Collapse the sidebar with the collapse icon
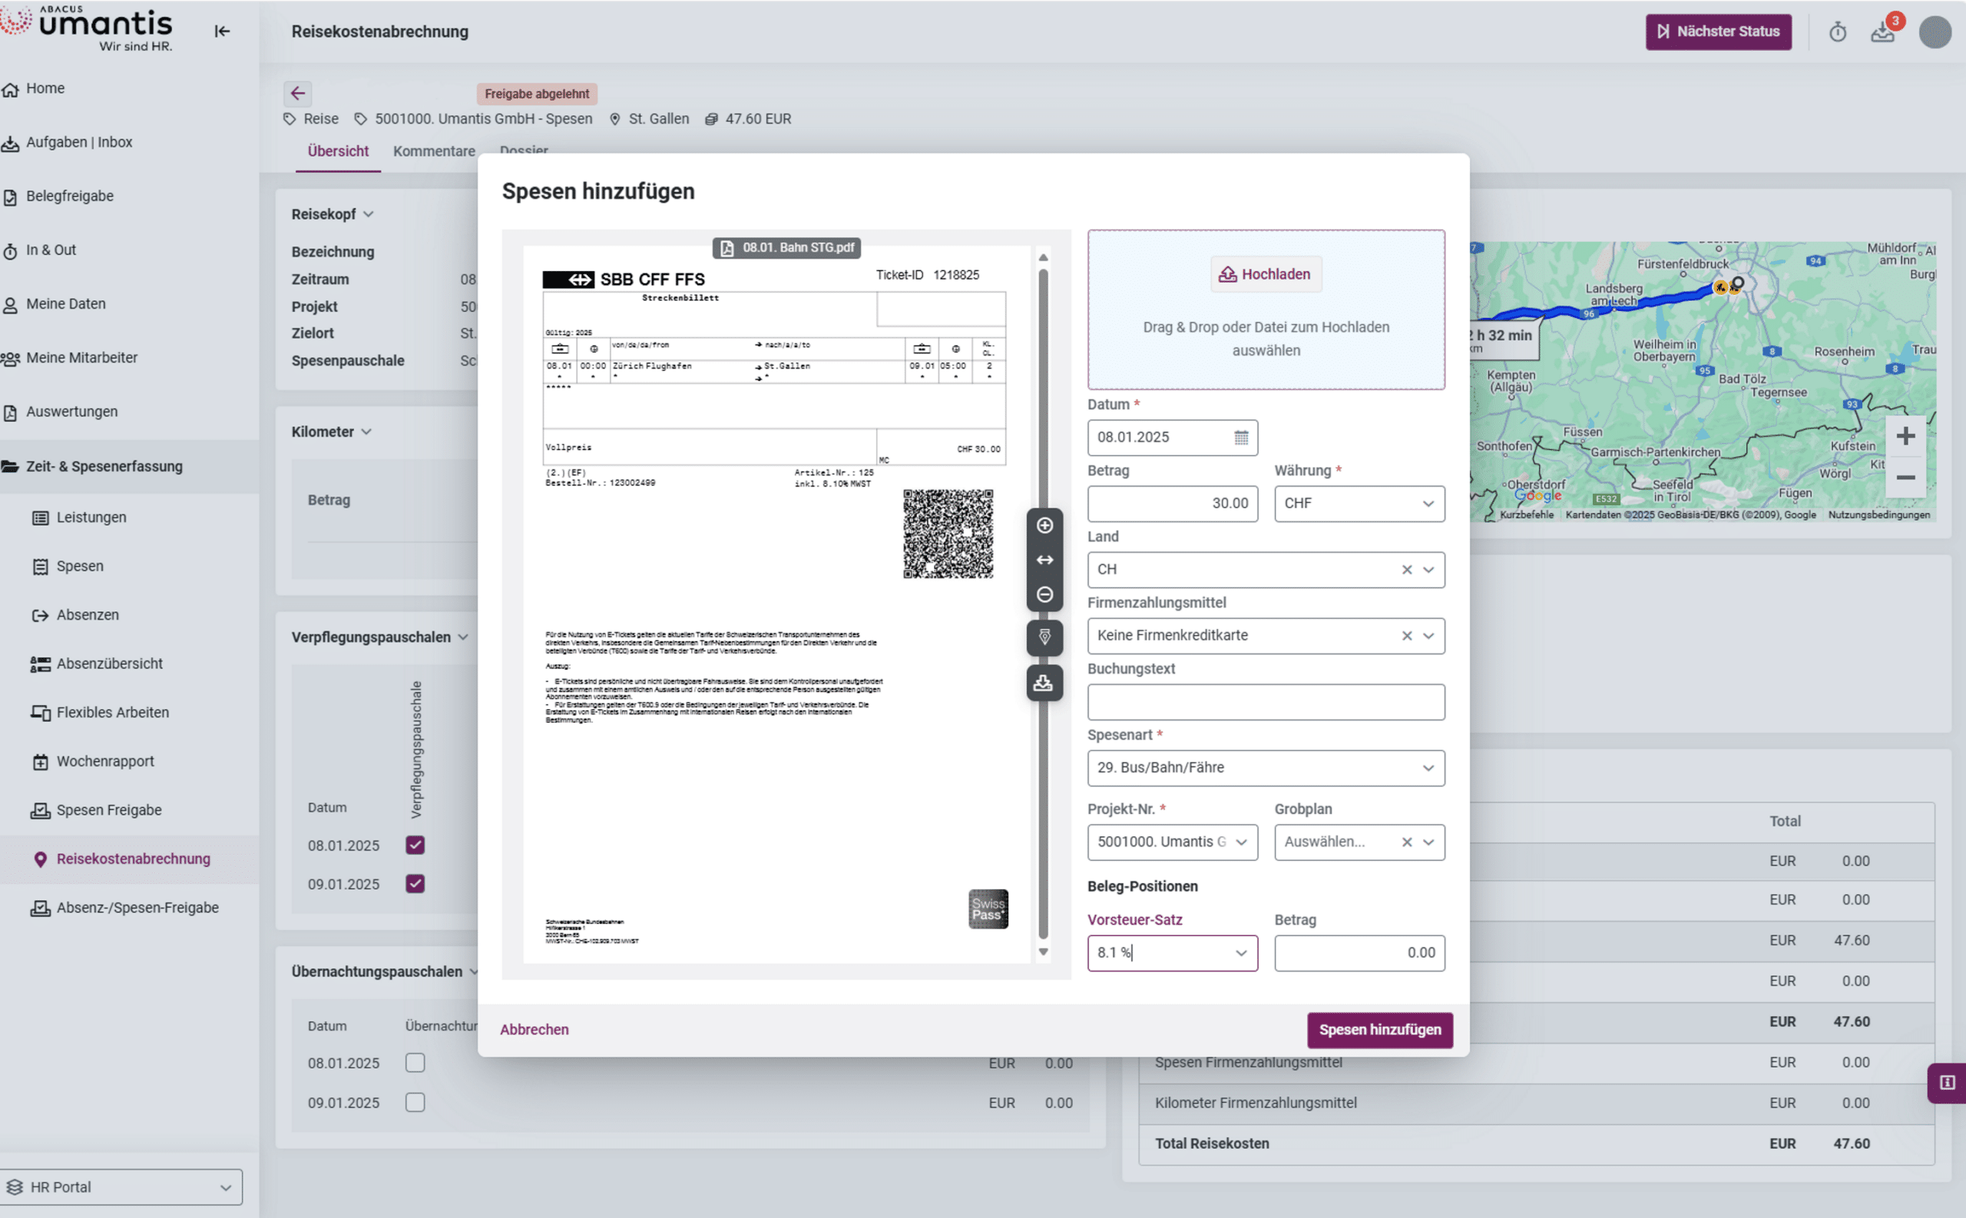 click(222, 31)
